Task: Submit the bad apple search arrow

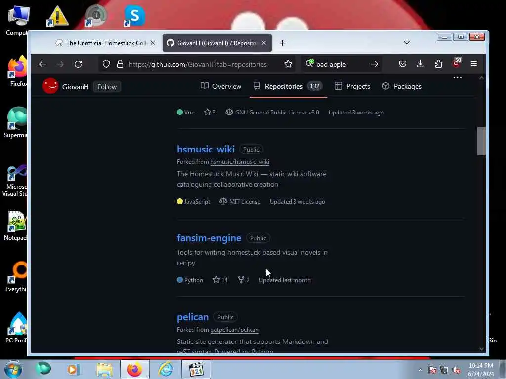Action: (375, 64)
